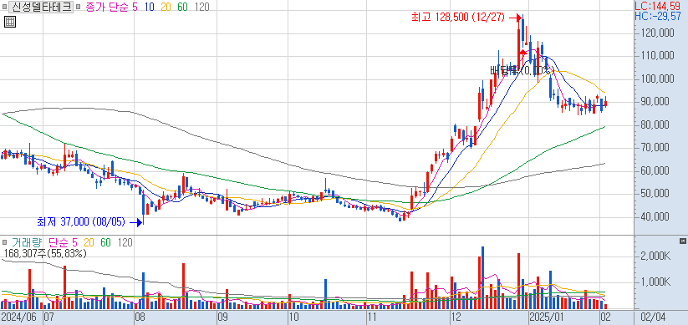The width and height of the screenshot is (688, 325).
Task: Click the 최저 37,000 (08/05) low marker
Action: pos(81,222)
